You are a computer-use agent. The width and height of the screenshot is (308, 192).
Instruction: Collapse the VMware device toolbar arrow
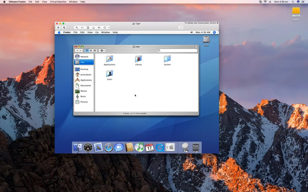pos(109,28)
